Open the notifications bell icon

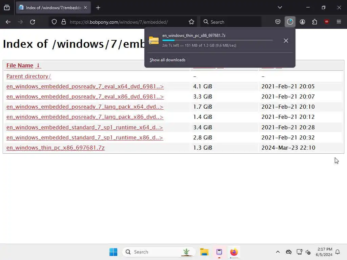click(338, 252)
